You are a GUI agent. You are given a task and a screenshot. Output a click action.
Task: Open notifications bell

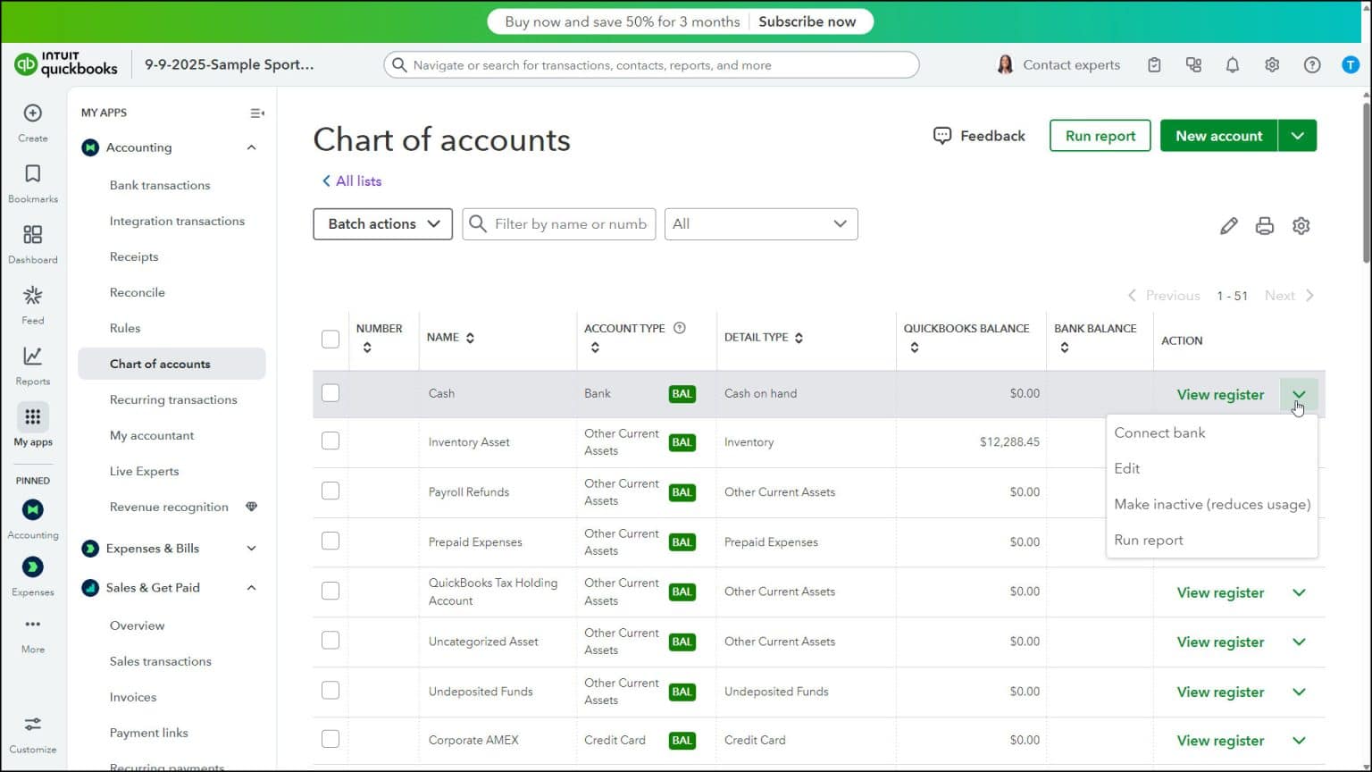click(x=1233, y=64)
